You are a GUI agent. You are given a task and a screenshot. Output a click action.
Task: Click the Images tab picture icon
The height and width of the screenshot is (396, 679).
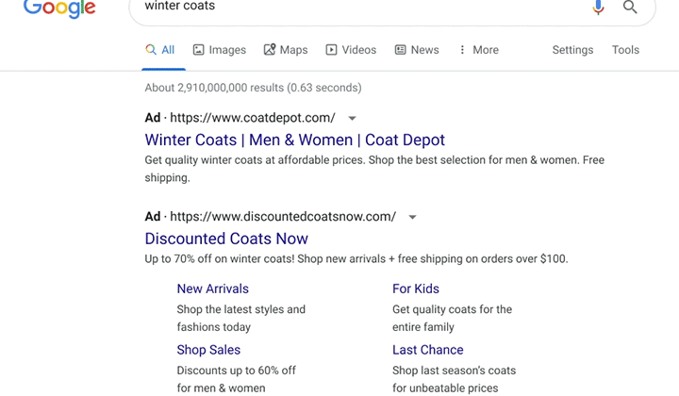pos(198,50)
